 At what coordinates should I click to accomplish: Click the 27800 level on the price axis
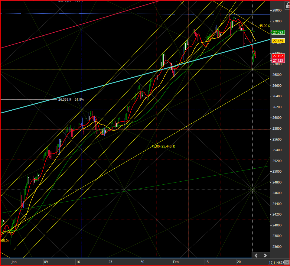coord(277,21)
